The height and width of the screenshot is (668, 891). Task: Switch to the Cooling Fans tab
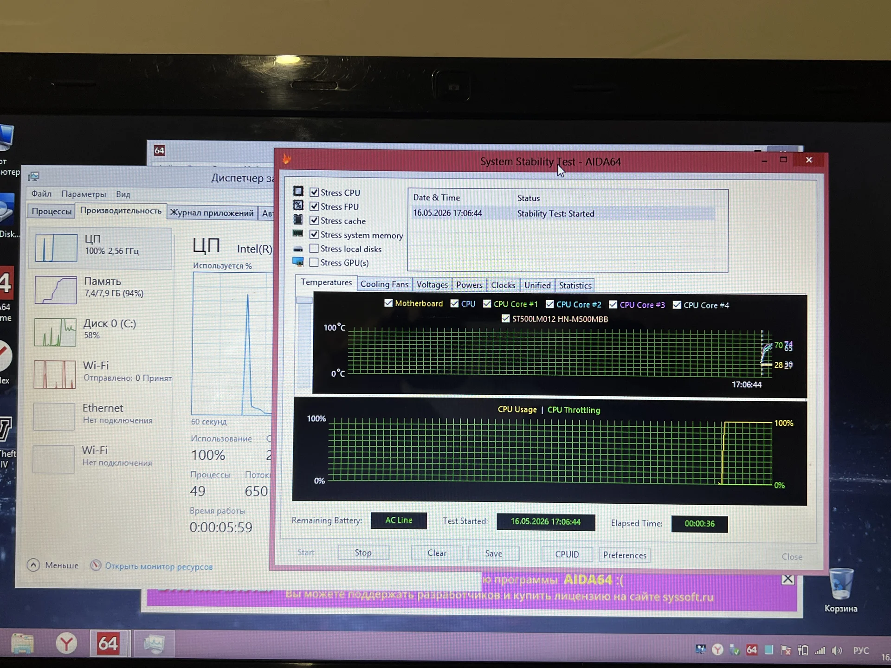click(x=384, y=284)
